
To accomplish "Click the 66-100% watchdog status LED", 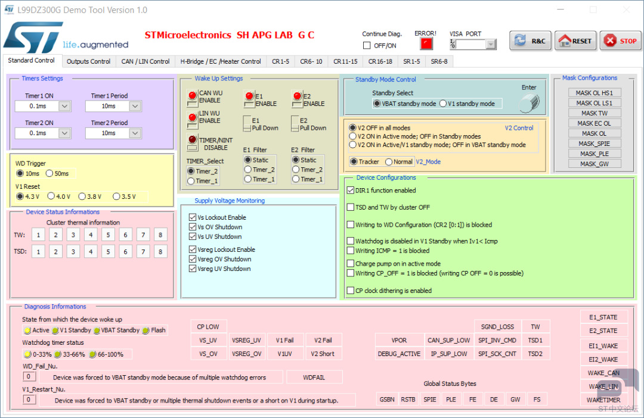I will point(92,354).
